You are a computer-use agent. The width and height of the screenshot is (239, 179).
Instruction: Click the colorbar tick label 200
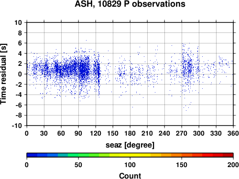(233, 165)
